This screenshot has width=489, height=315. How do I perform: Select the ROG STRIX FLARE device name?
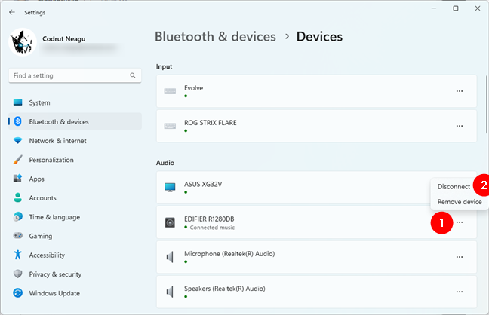click(211, 122)
